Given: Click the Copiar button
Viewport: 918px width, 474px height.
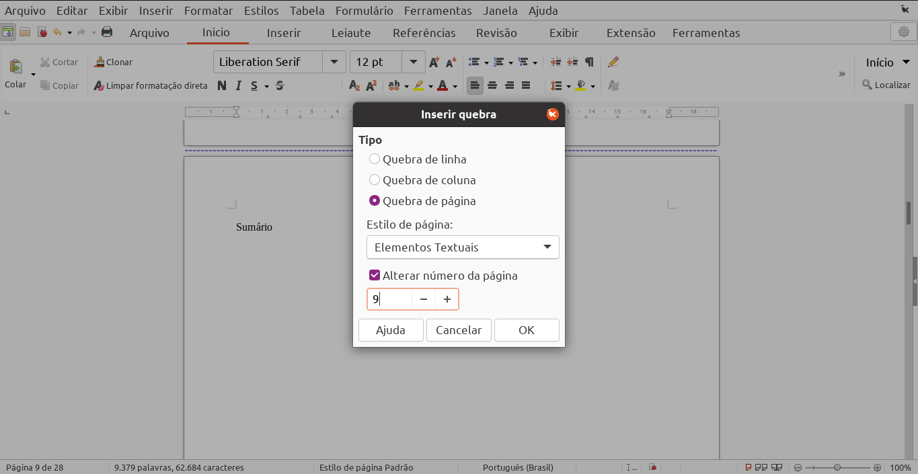Looking at the screenshot, I should tap(59, 85).
